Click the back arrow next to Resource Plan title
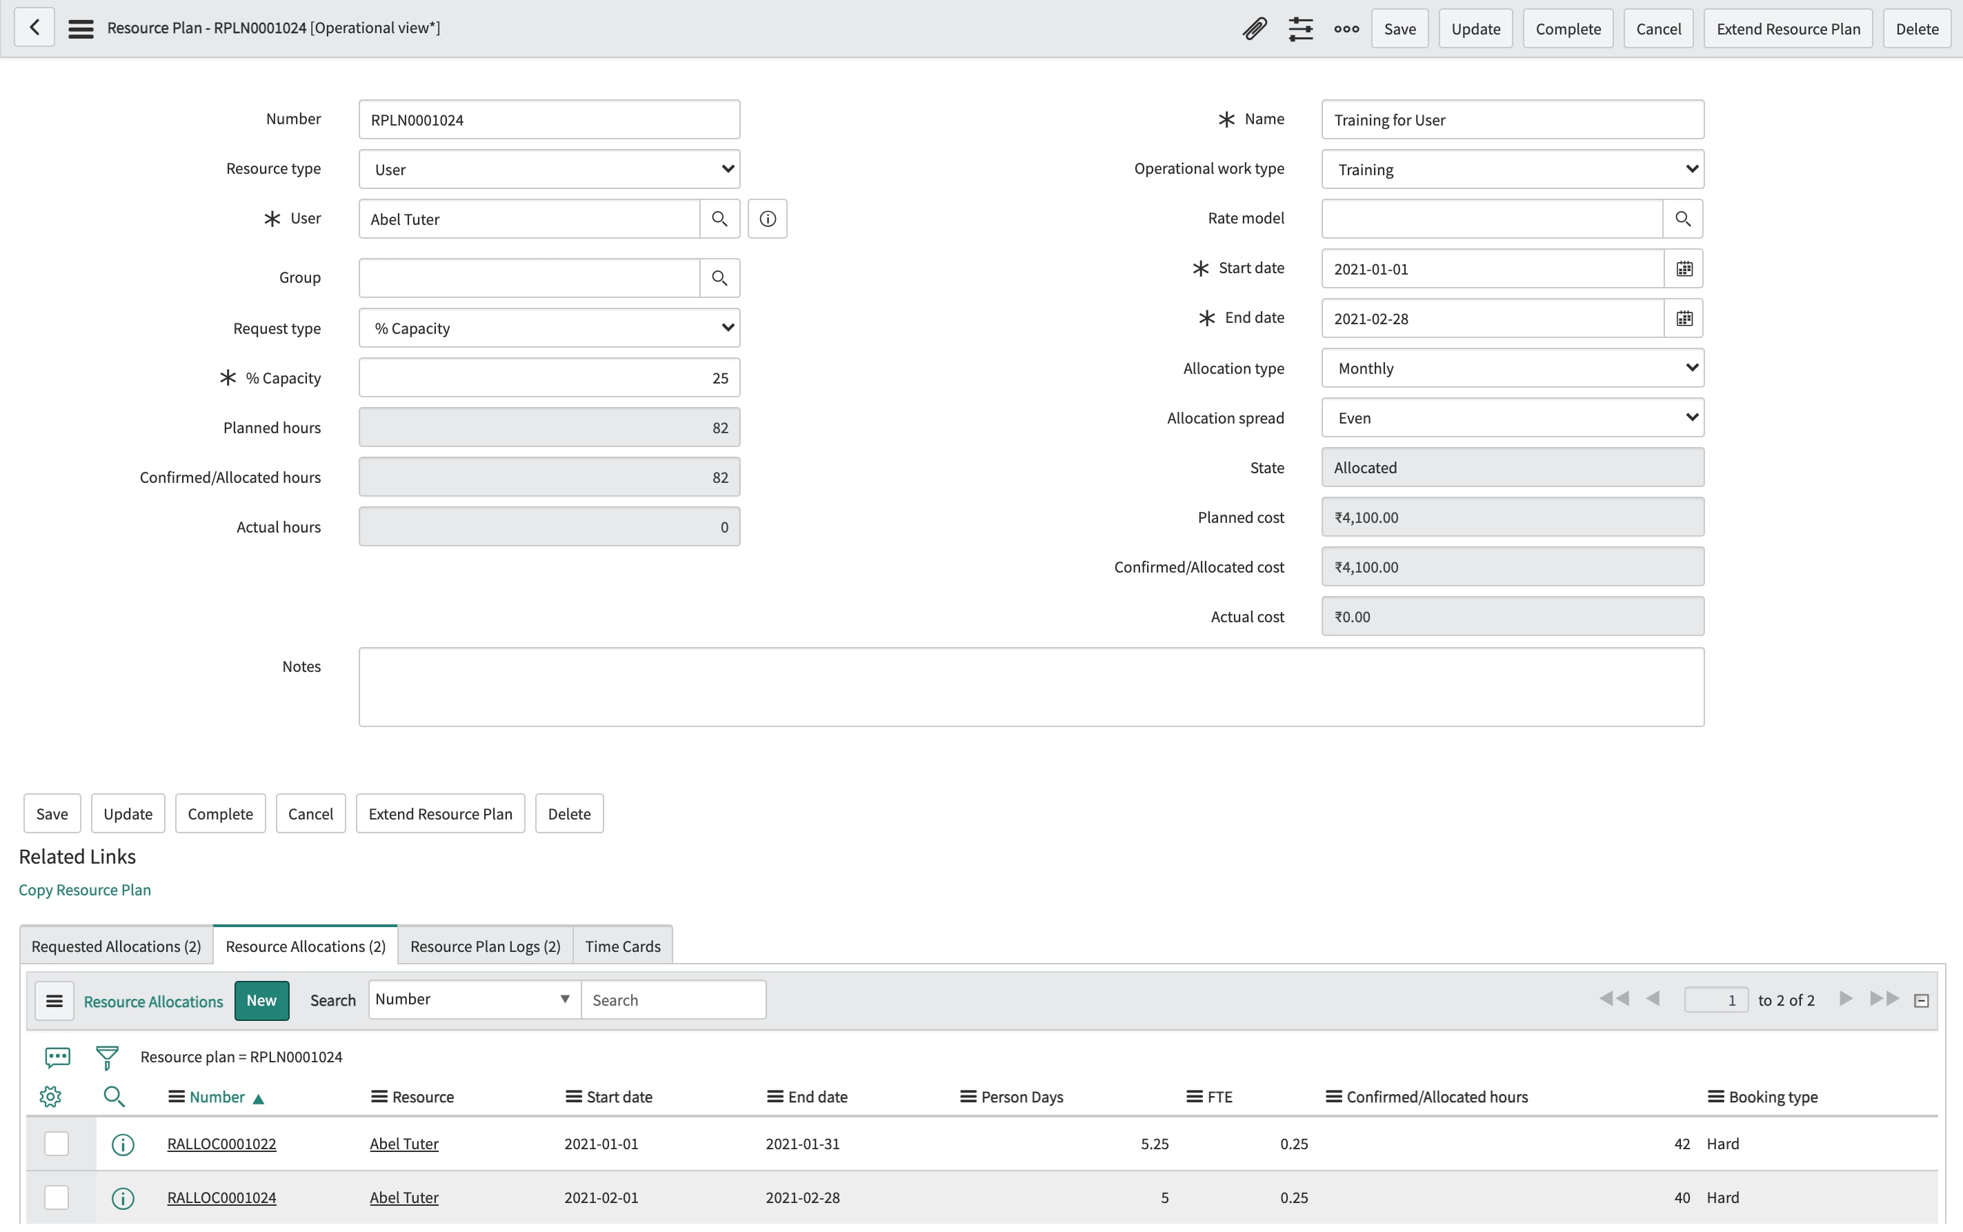 pyautogui.click(x=34, y=27)
